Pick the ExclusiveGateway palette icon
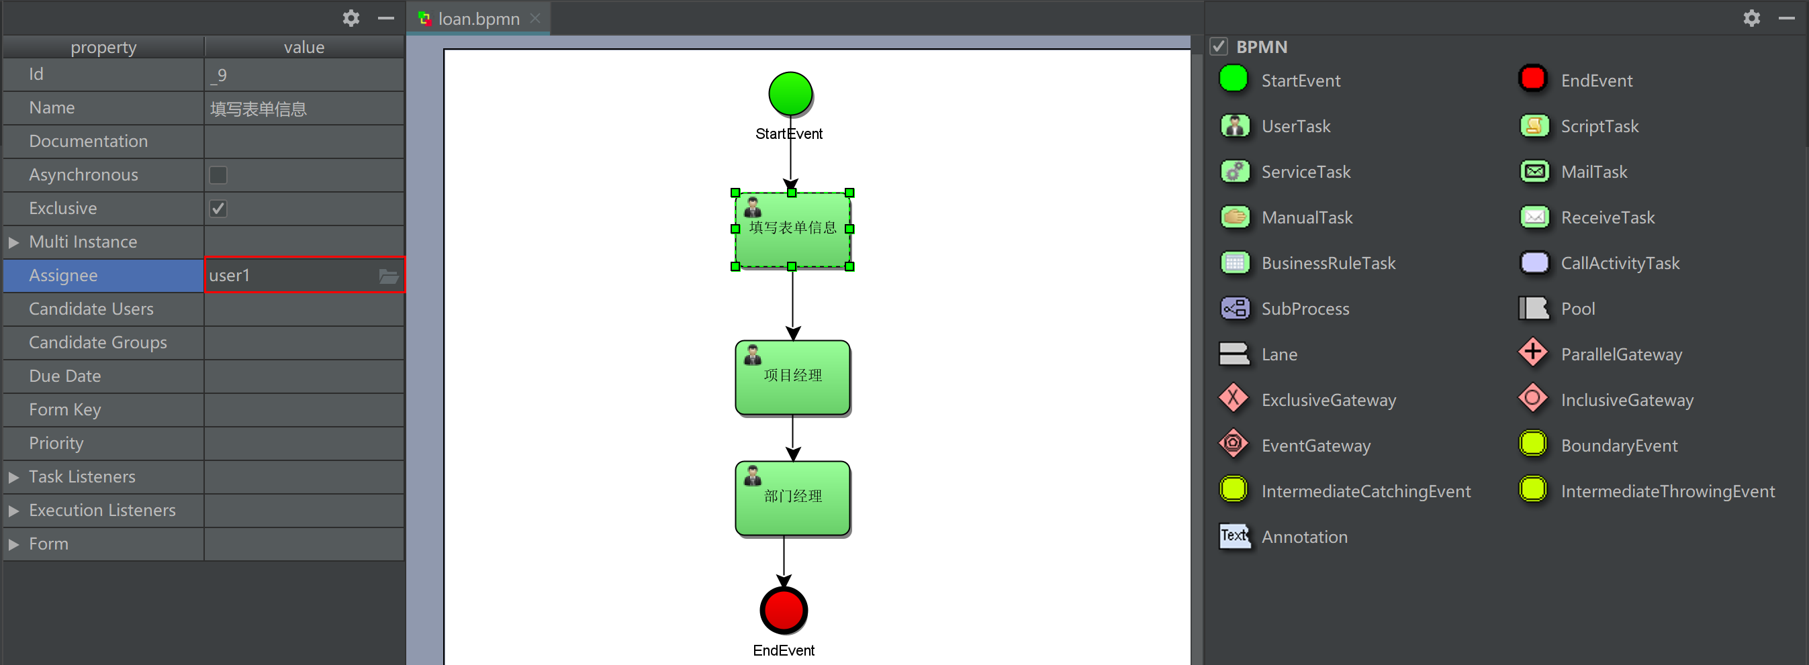The width and height of the screenshot is (1809, 665). (x=1233, y=399)
